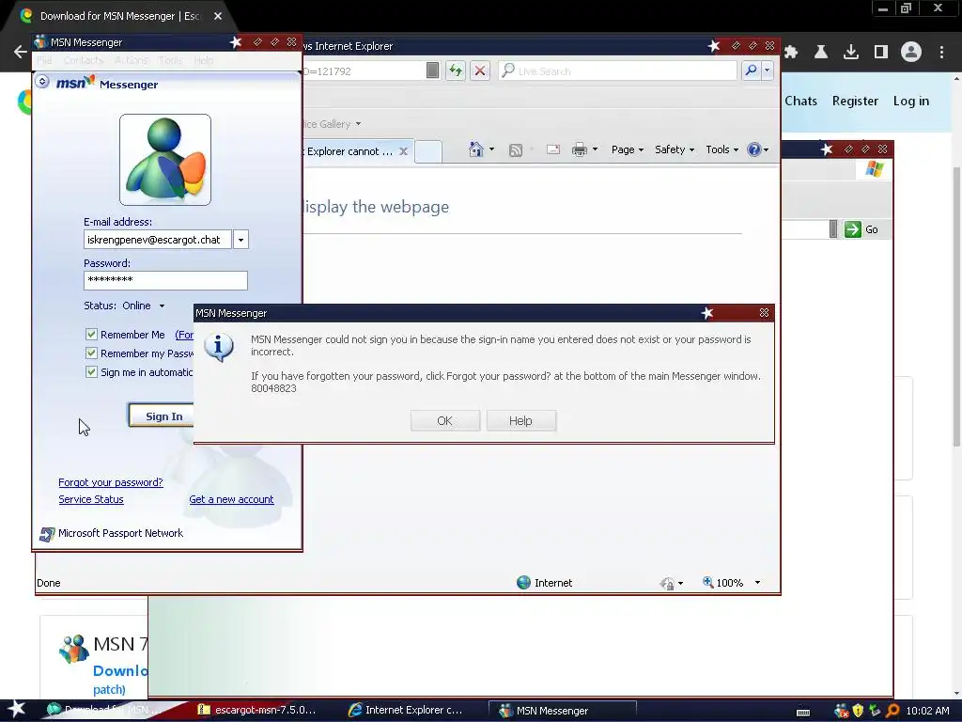Click the Internet zone globe icon
This screenshot has width=962, height=722.
(523, 583)
